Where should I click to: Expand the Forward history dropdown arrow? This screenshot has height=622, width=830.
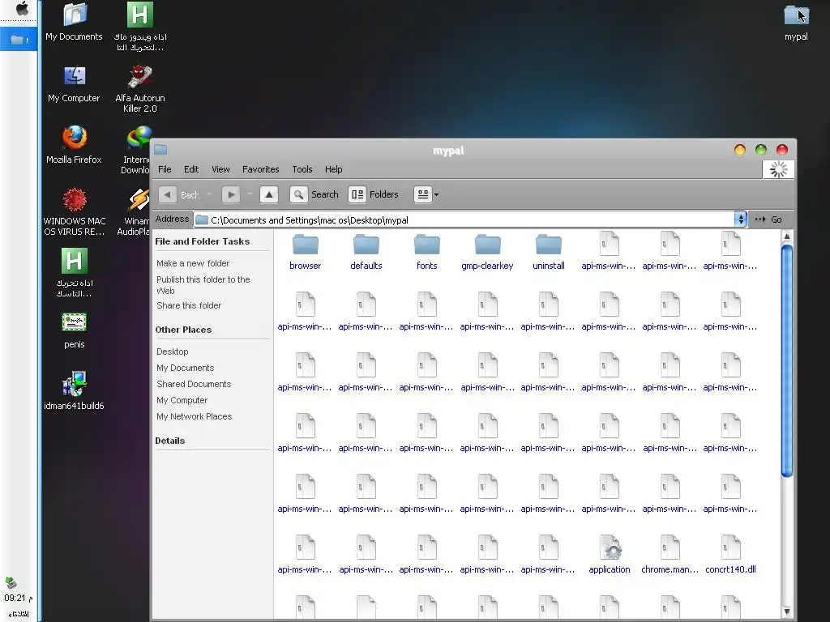coord(250,194)
